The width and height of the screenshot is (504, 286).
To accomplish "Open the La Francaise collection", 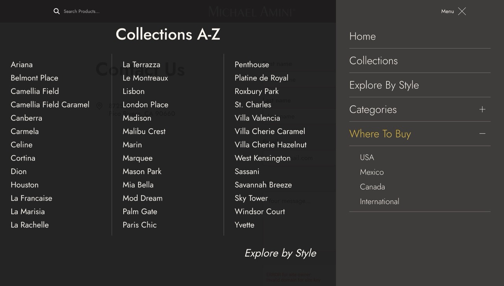I will pos(31,199).
